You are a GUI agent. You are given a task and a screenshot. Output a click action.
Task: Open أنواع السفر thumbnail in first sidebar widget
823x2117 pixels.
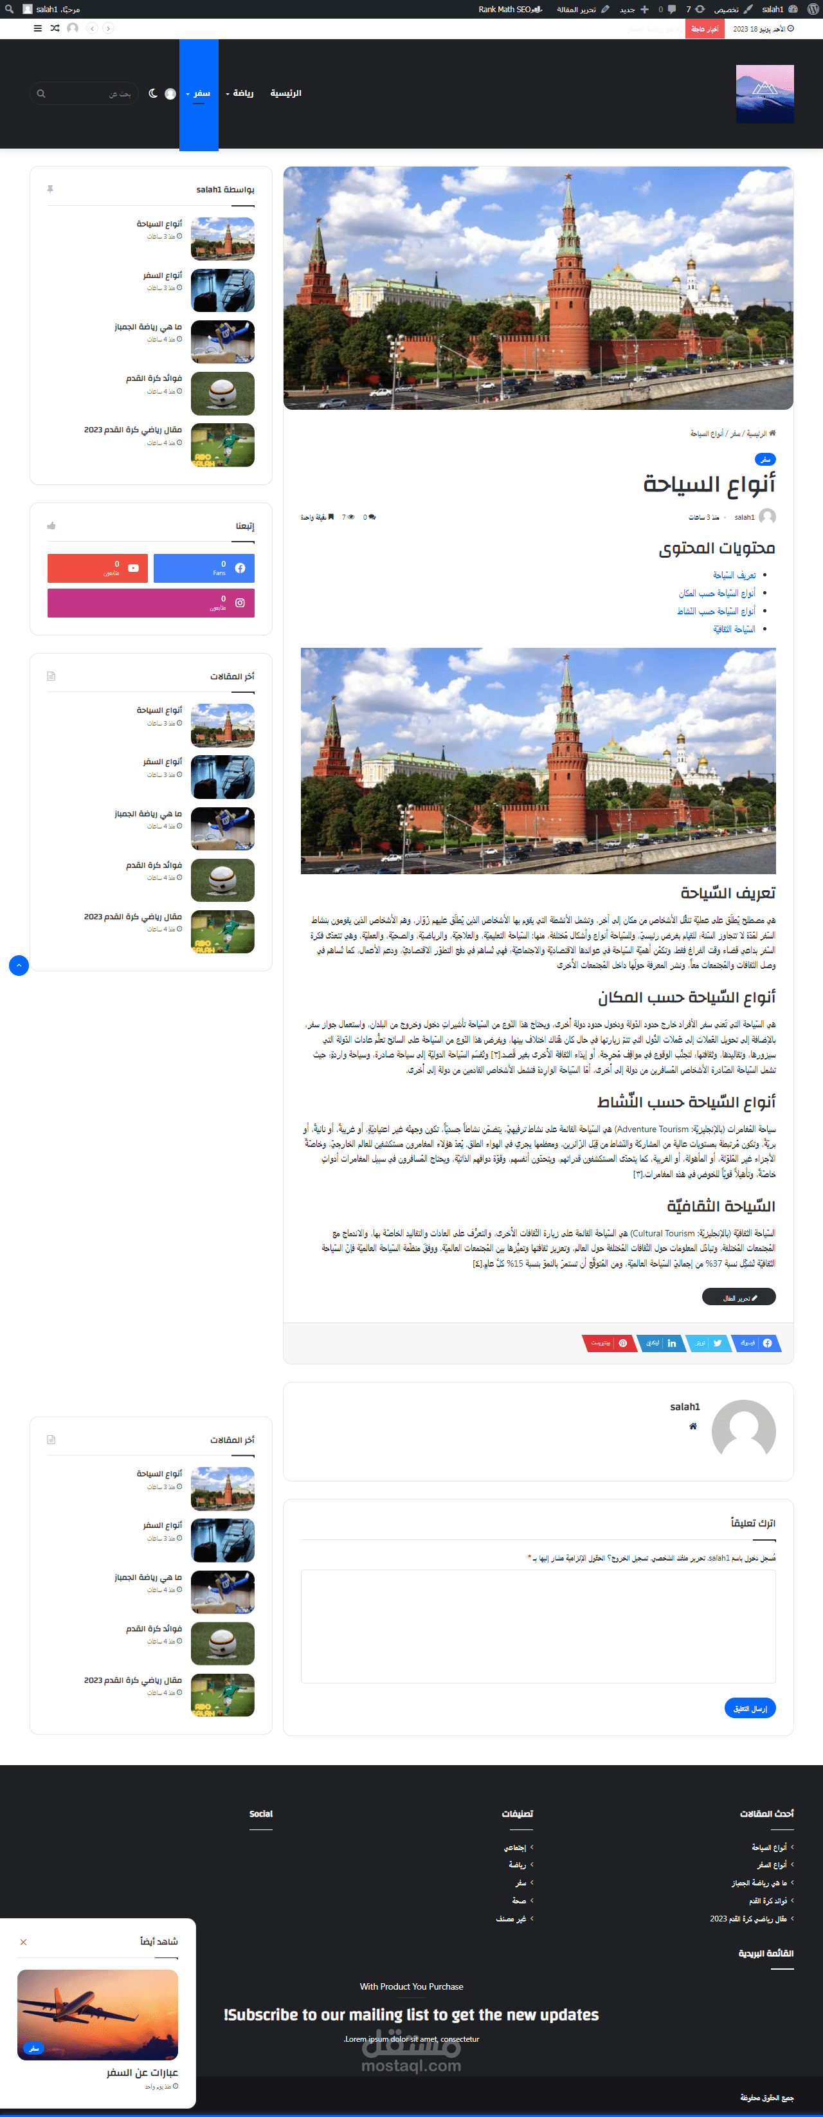[x=222, y=290]
